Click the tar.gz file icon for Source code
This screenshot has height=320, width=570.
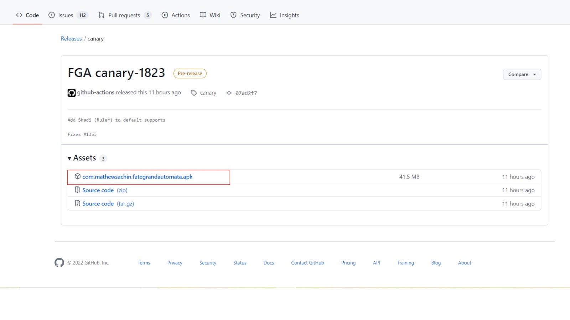pyautogui.click(x=77, y=203)
